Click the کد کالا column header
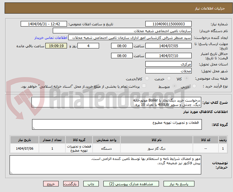The width and height of the screenshot is (233, 192). [206, 140]
